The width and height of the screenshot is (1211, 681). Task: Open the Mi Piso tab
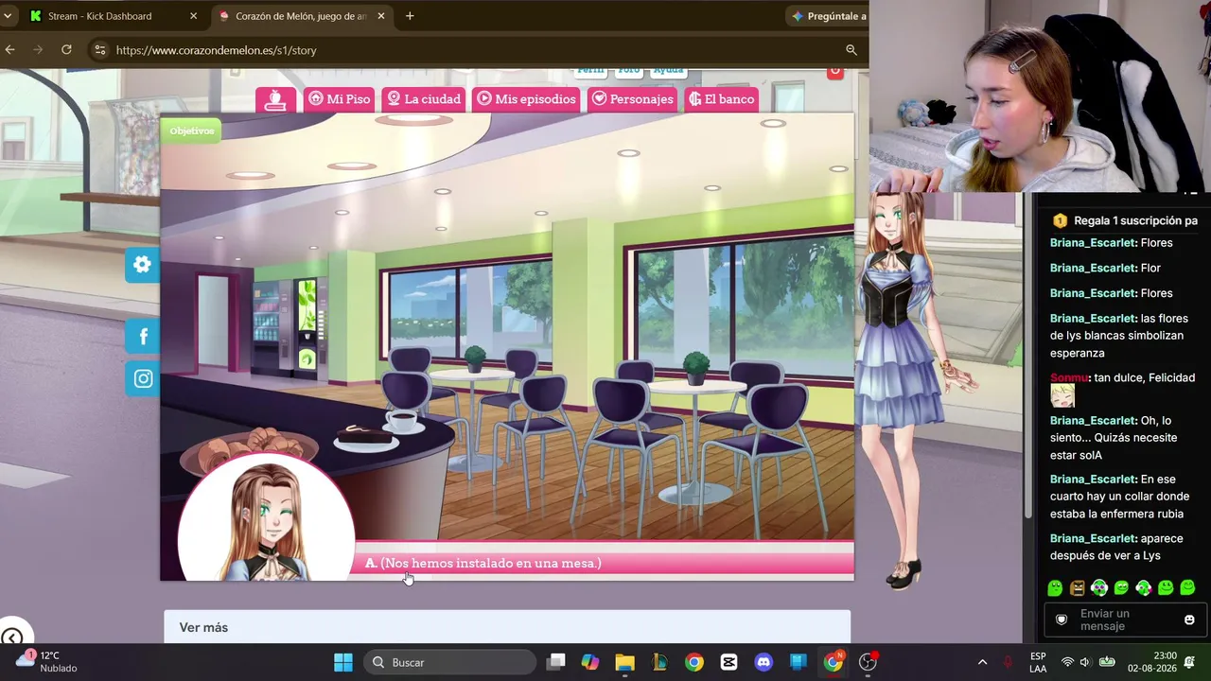(339, 99)
